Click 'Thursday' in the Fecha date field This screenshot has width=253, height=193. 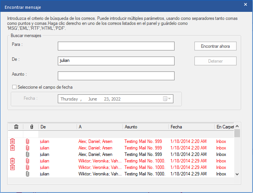point(69,99)
